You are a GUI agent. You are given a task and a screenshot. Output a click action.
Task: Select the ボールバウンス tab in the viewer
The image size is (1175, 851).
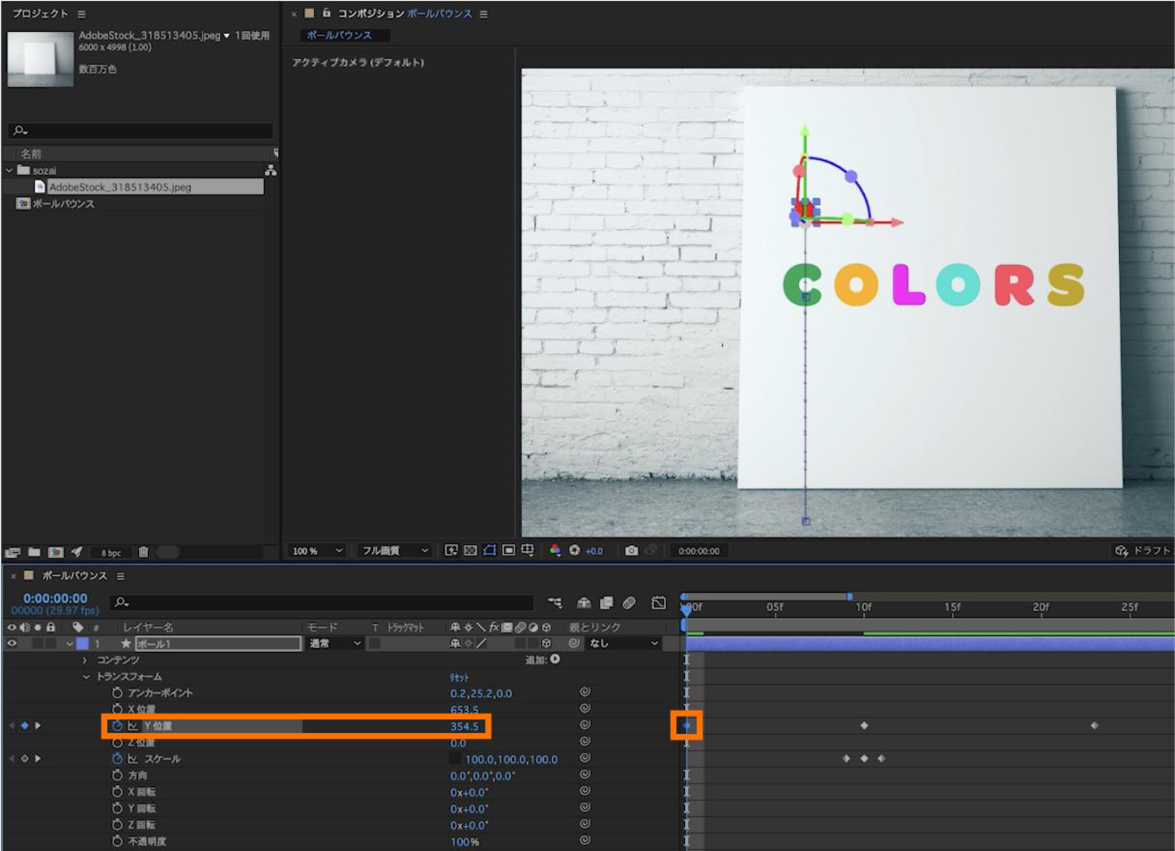point(339,35)
